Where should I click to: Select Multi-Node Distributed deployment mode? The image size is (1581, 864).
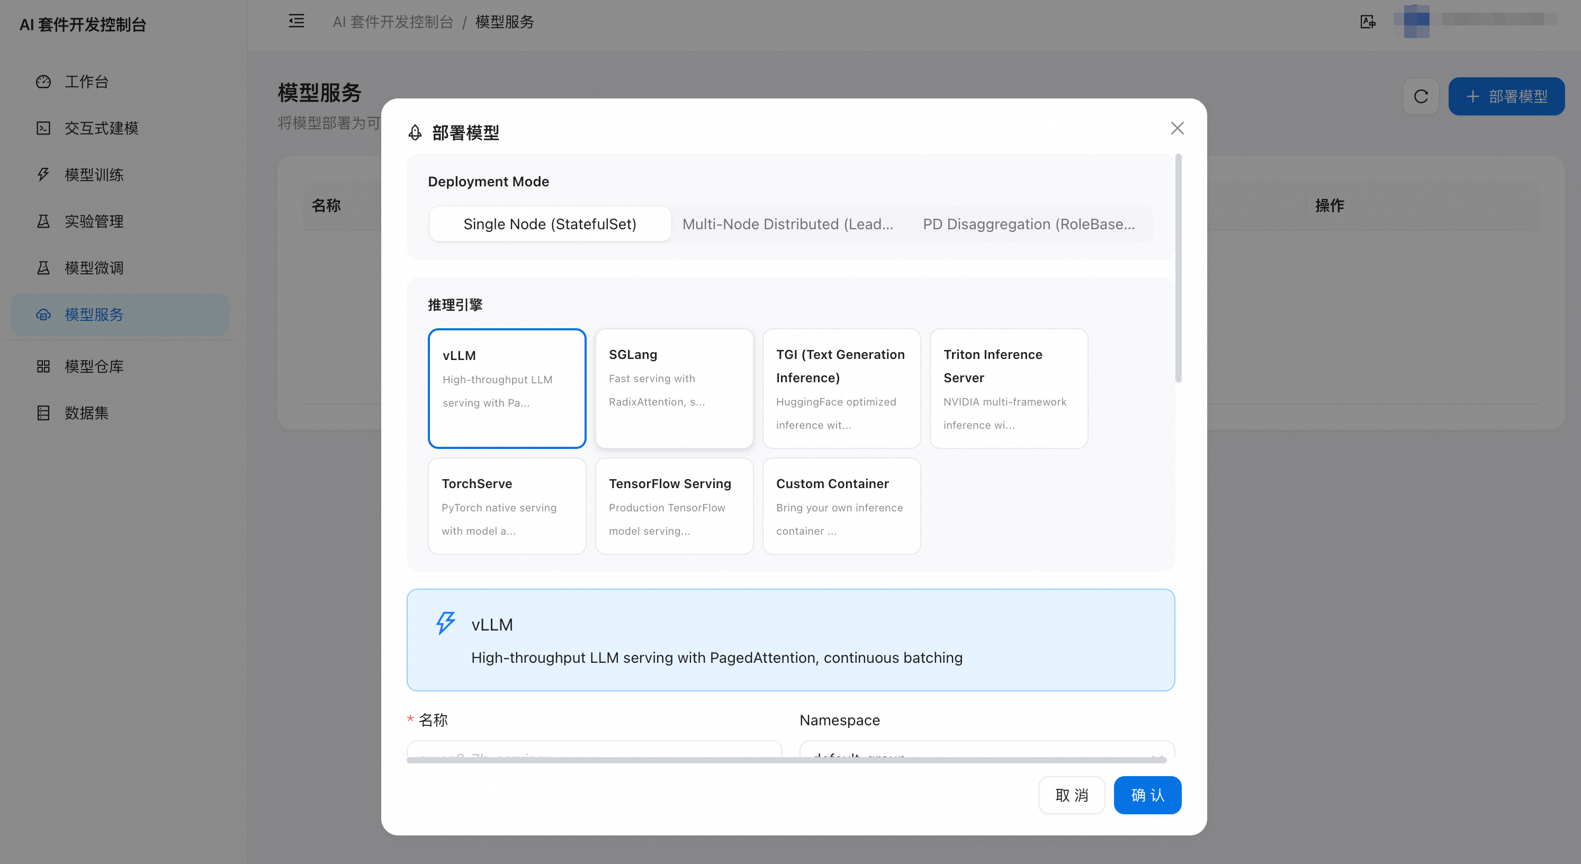787,224
